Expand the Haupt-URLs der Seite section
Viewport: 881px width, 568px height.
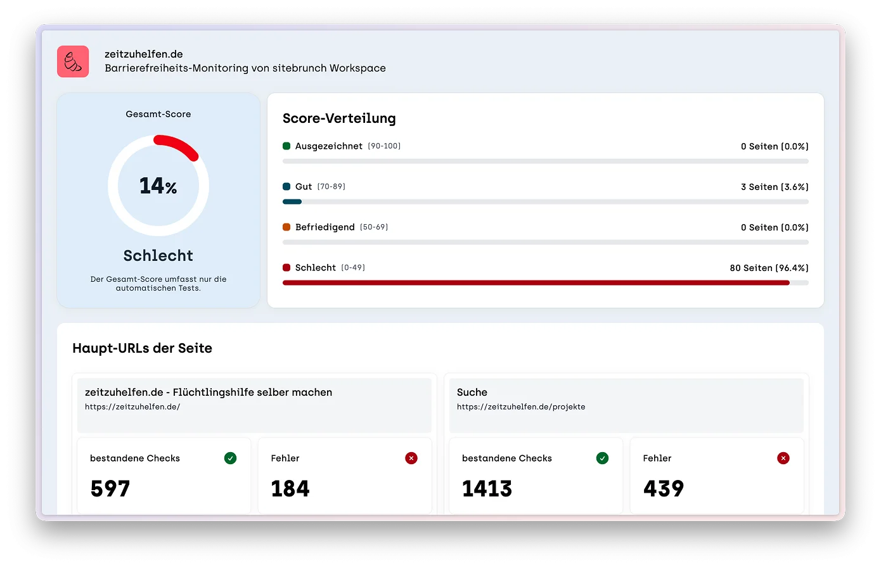[142, 348]
